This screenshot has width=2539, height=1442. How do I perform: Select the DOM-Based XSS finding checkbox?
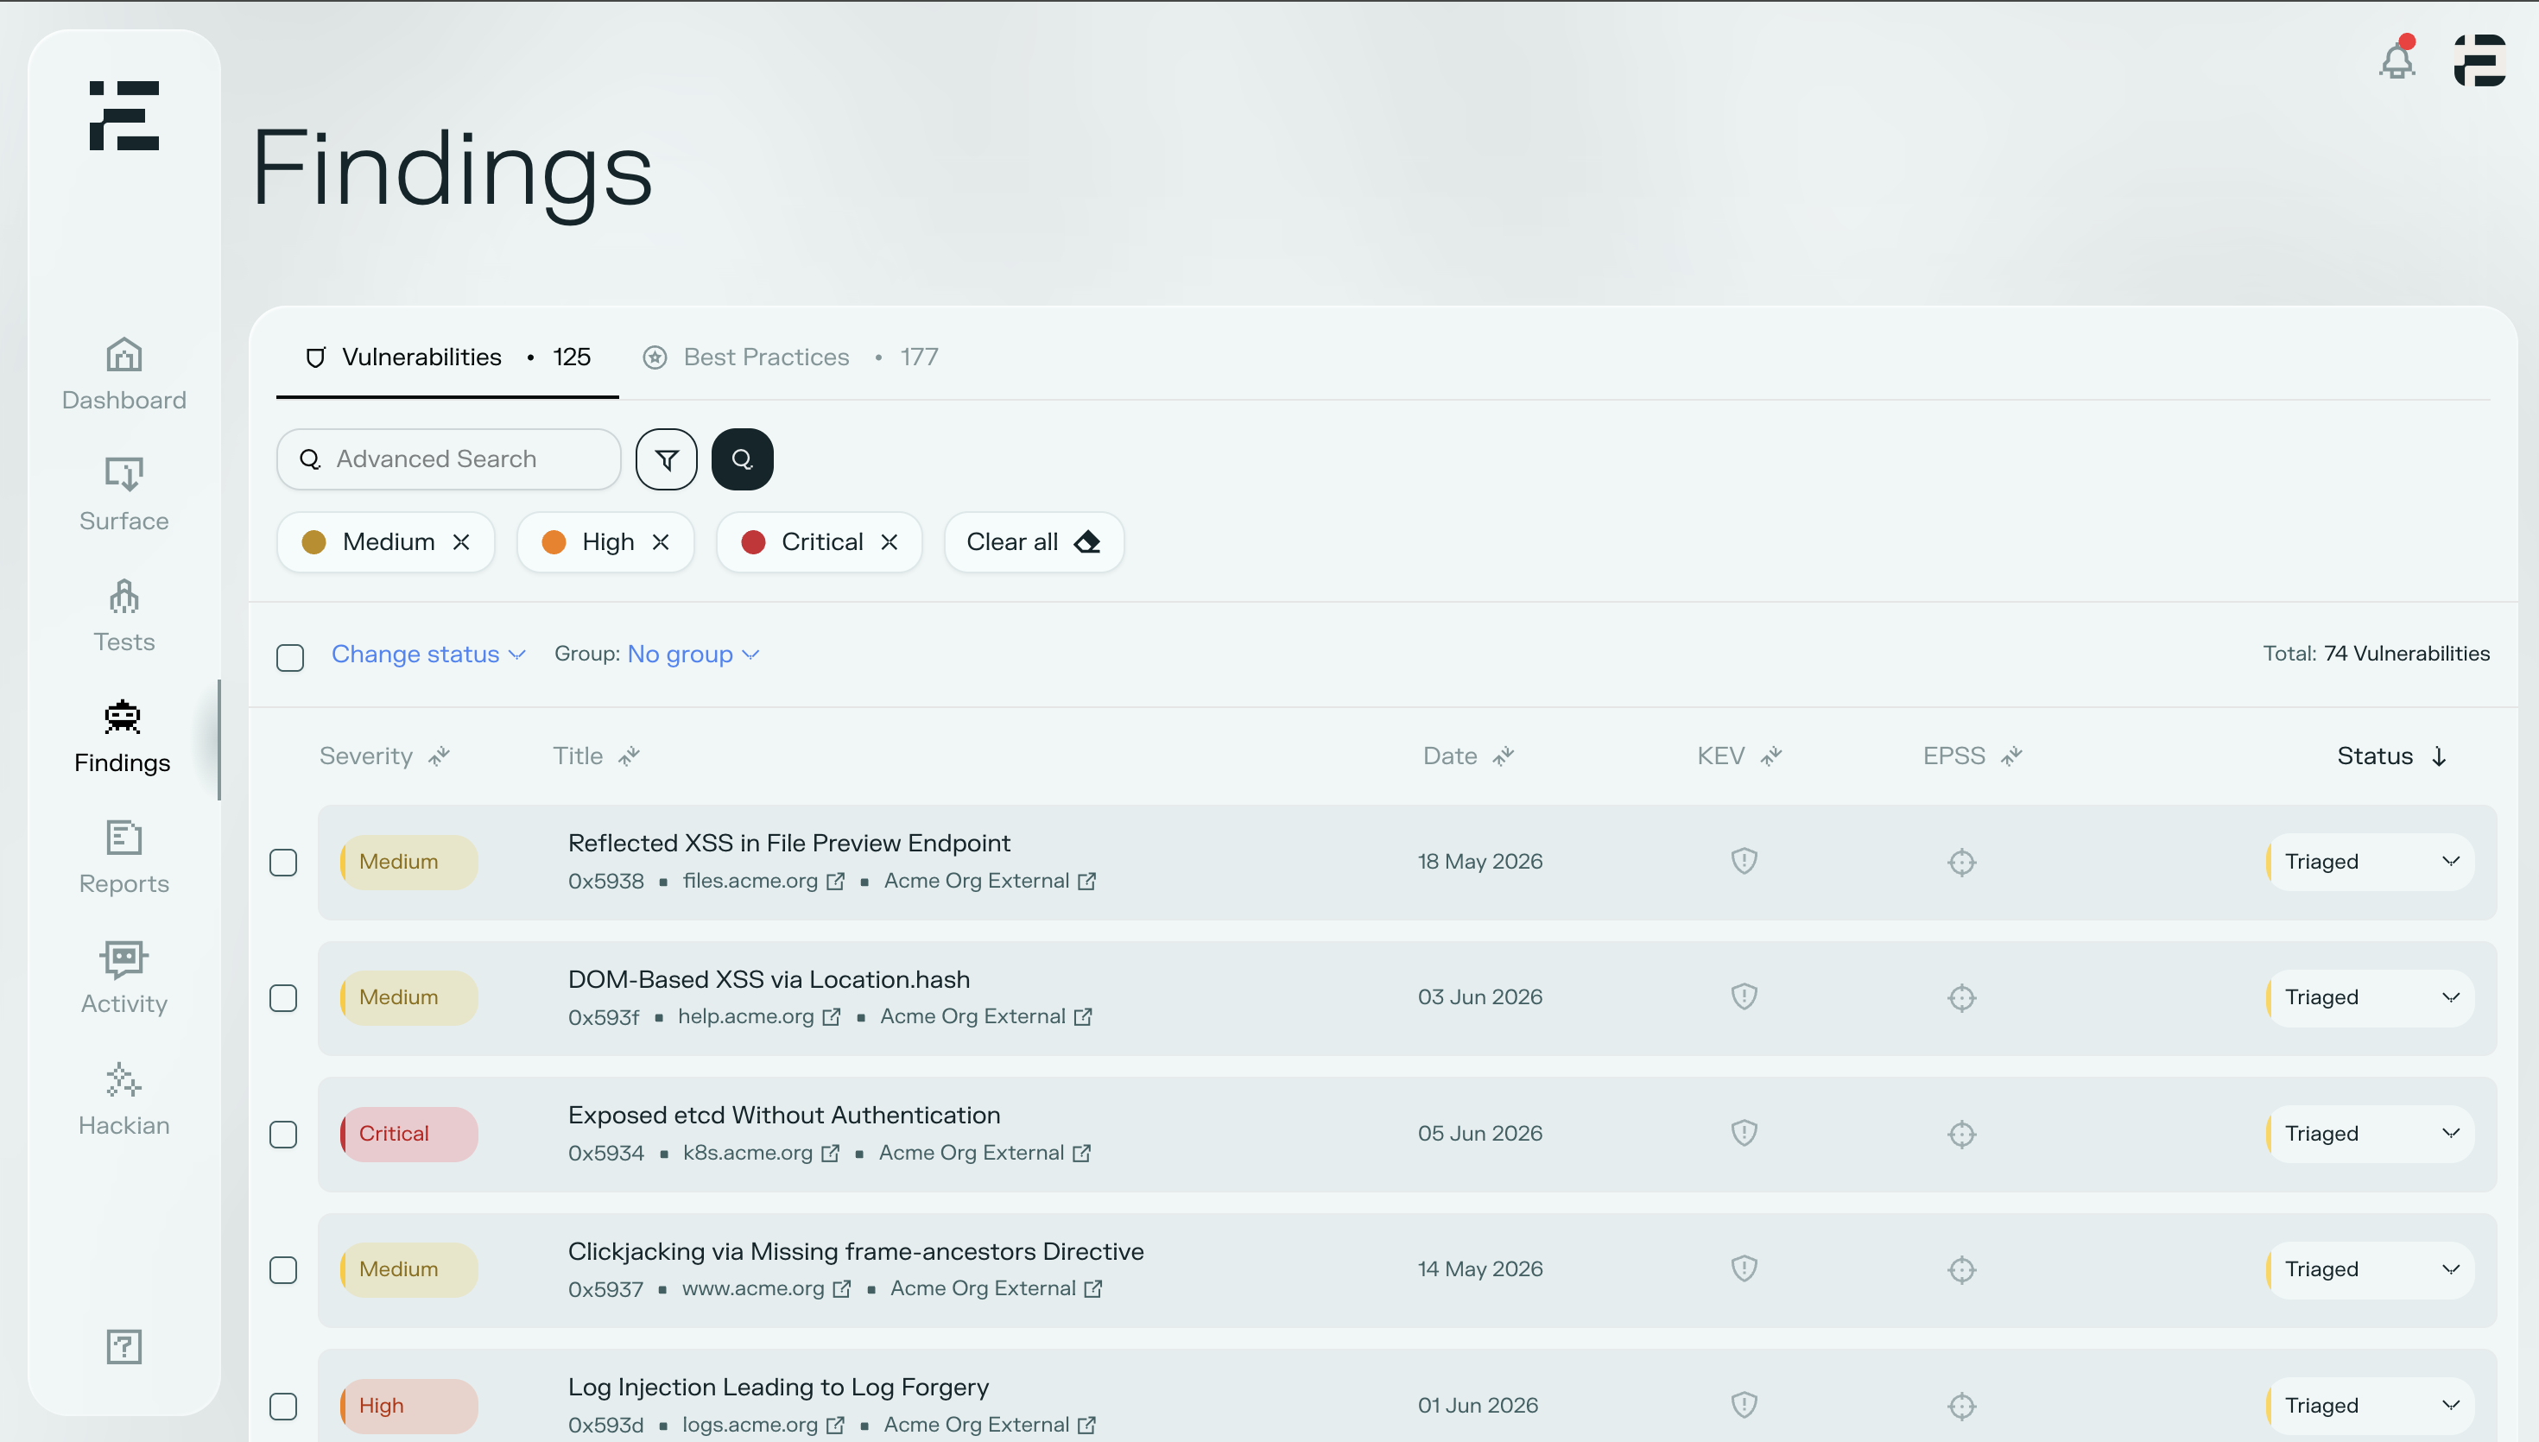(x=283, y=998)
